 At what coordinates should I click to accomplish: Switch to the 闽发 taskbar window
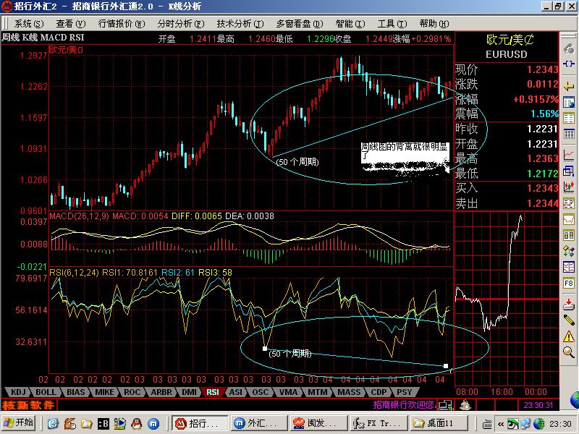(x=318, y=423)
